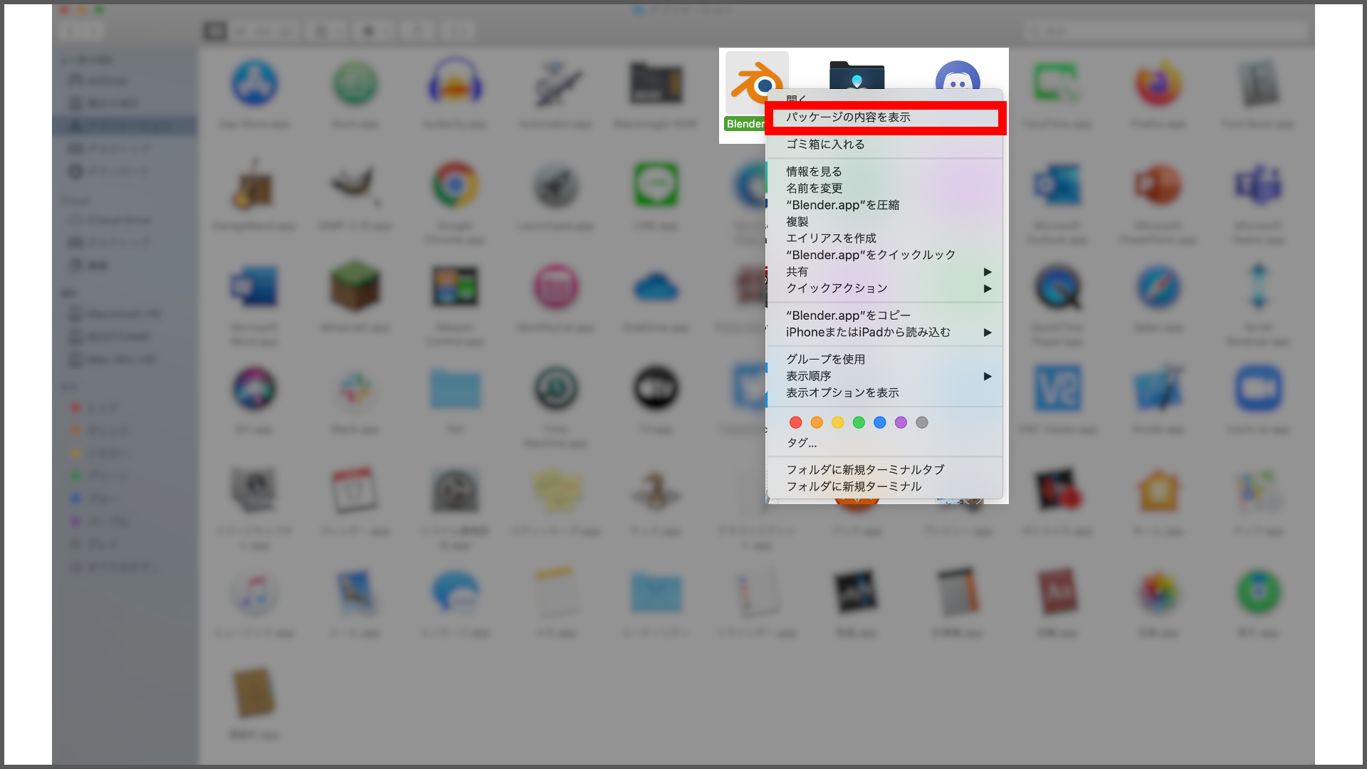Select the Microsoft Word app icon

point(254,287)
